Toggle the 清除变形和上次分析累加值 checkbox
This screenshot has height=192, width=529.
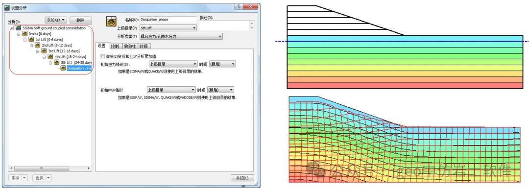[102, 56]
